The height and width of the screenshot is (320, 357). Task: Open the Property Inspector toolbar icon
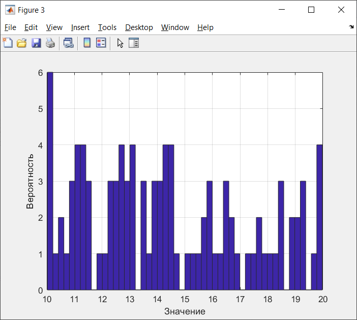134,43
